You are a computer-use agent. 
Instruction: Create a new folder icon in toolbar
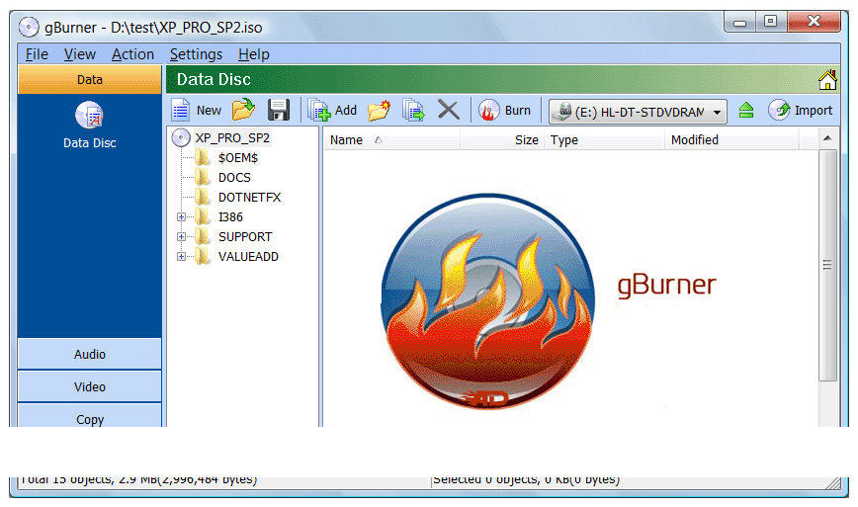point(379,110)
